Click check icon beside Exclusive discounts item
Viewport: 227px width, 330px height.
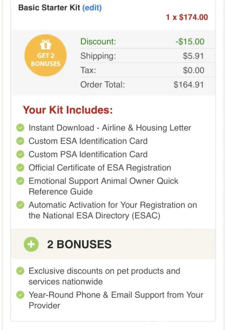20,271
